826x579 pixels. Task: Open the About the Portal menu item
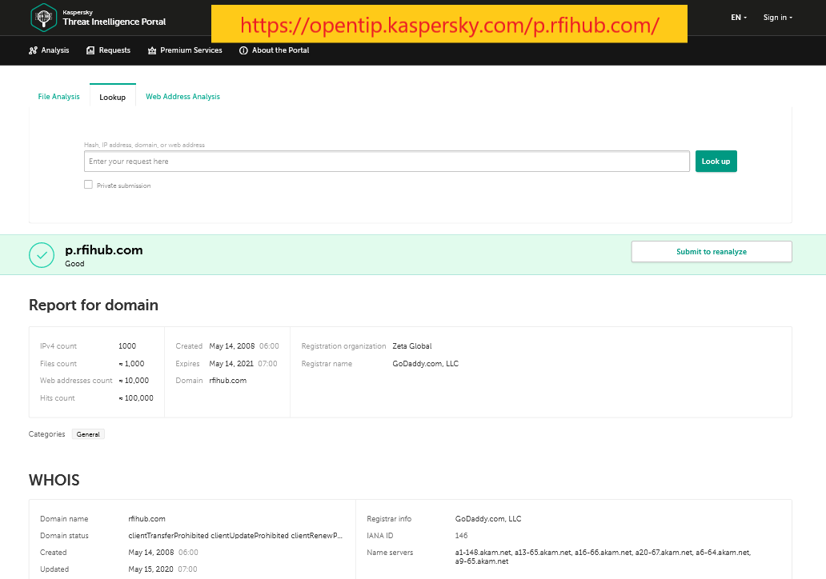pos(280,50)
